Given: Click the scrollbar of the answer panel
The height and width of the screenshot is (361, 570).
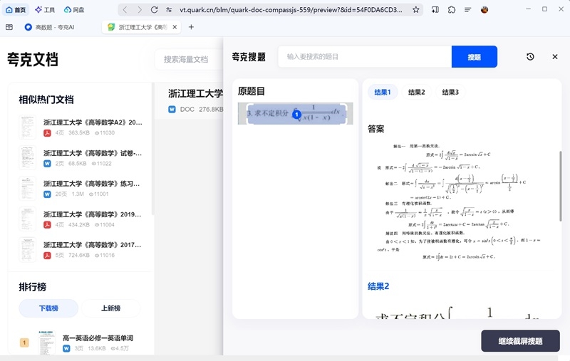Looking at the screenshot, I should [x=561, y=186].
